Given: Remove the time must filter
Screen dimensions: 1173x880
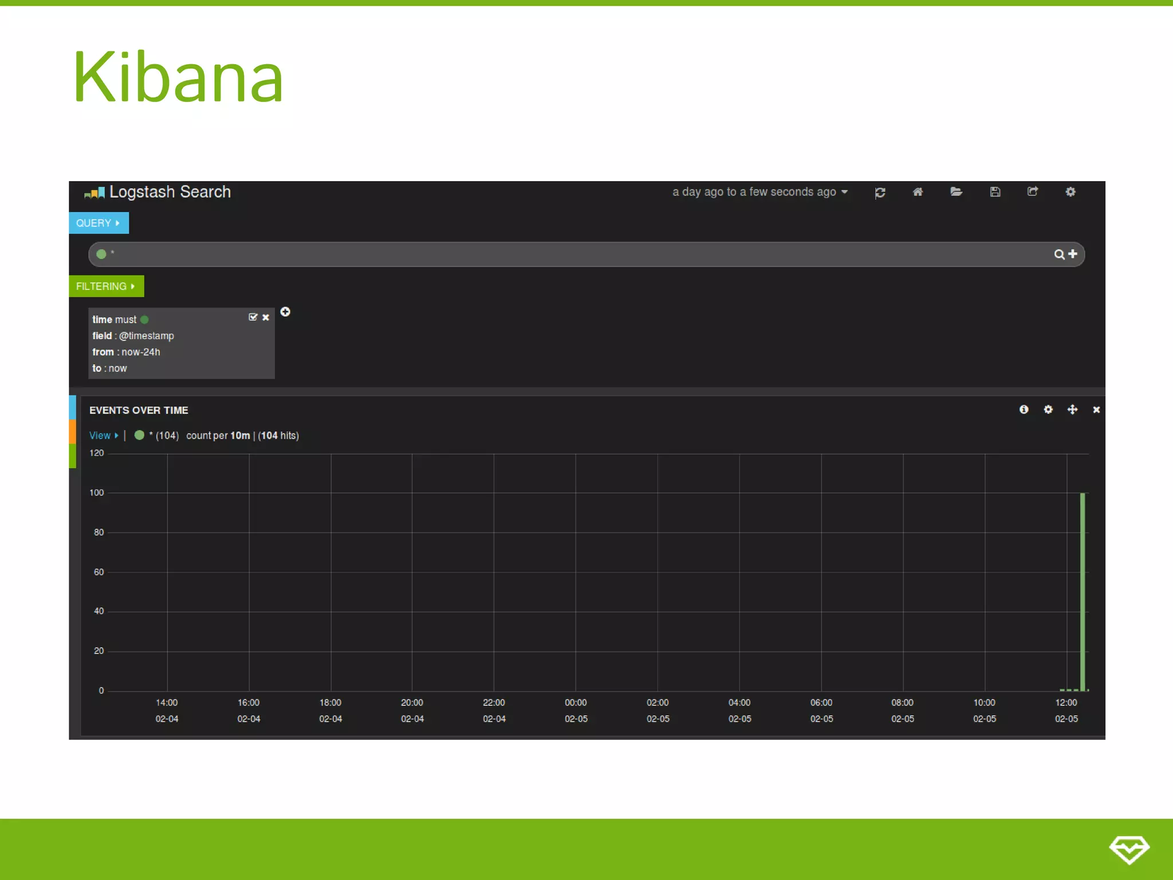Looking at the screenshot, I should coord(266,317).
